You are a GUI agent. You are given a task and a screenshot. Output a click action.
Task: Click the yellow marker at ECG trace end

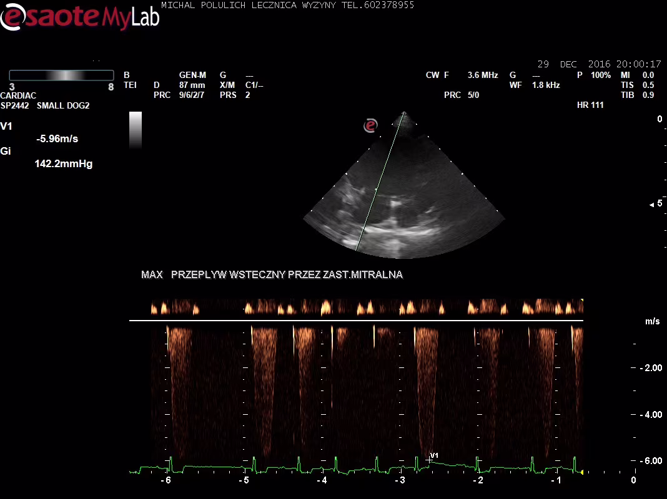[x=582, y=472]
